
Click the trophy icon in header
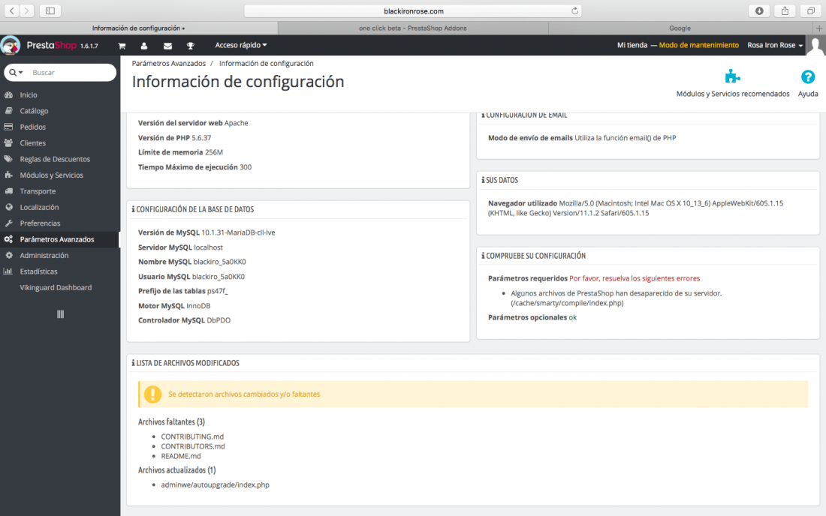[x=191, y=46]
